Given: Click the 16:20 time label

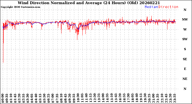Looking at the screenshot, I should point(120,98).
